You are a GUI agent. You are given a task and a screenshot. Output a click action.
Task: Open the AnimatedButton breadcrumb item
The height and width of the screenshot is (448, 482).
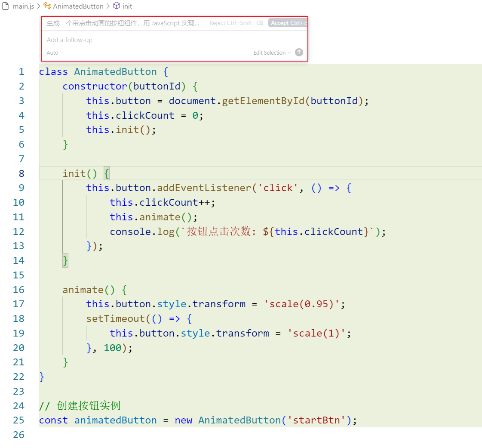pos(78,6)
